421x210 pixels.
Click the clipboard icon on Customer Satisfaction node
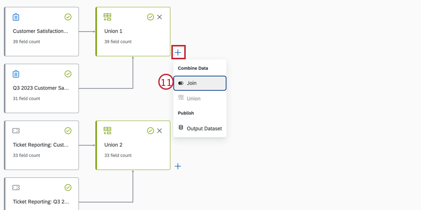pos(16,17)
